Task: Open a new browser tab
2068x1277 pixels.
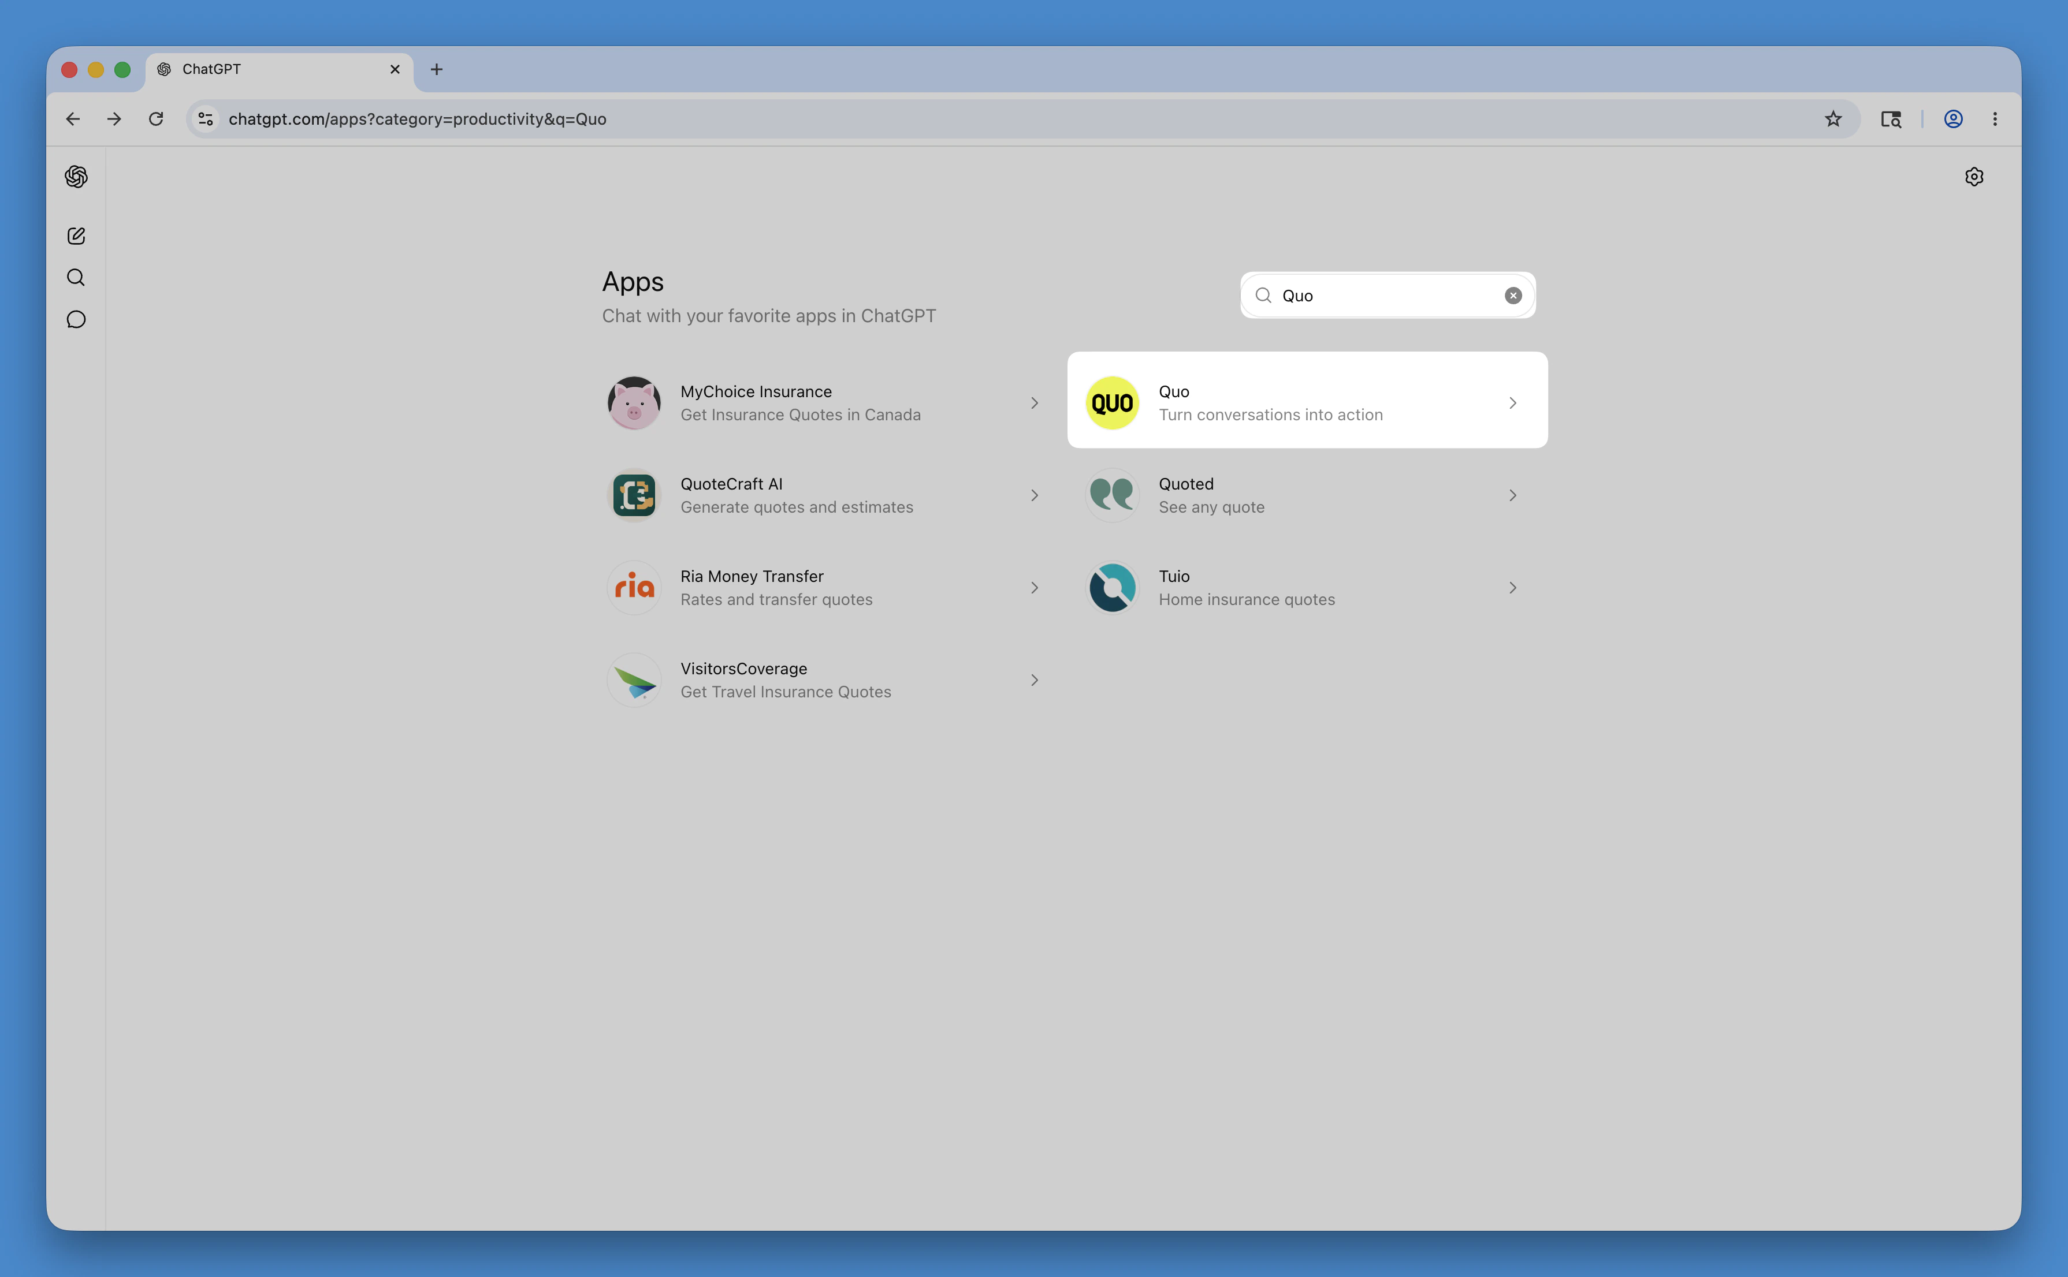Action: pyautogui.click(x=436, y=69)
